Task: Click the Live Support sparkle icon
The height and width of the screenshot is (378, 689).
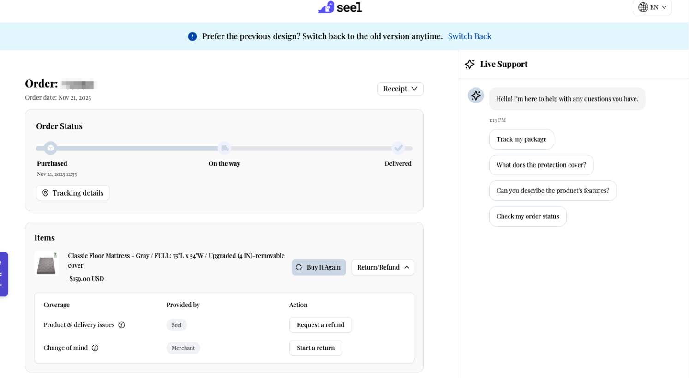Action: coord(470,64)
